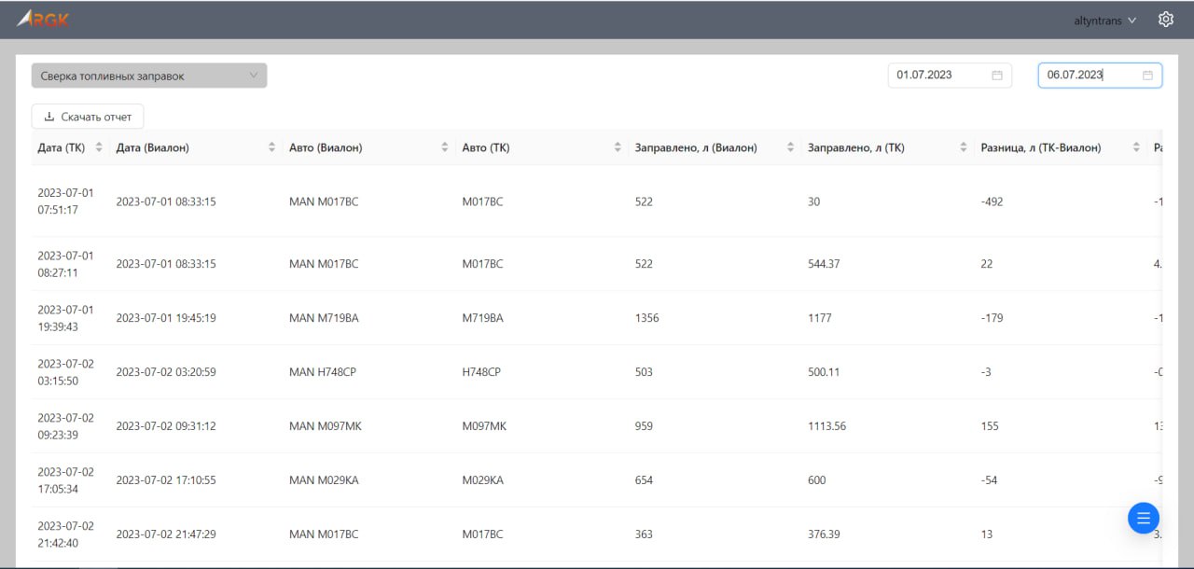Select the MAN M719BA vehicle cell
1194x569 pixels.
(x=324, y=318)
